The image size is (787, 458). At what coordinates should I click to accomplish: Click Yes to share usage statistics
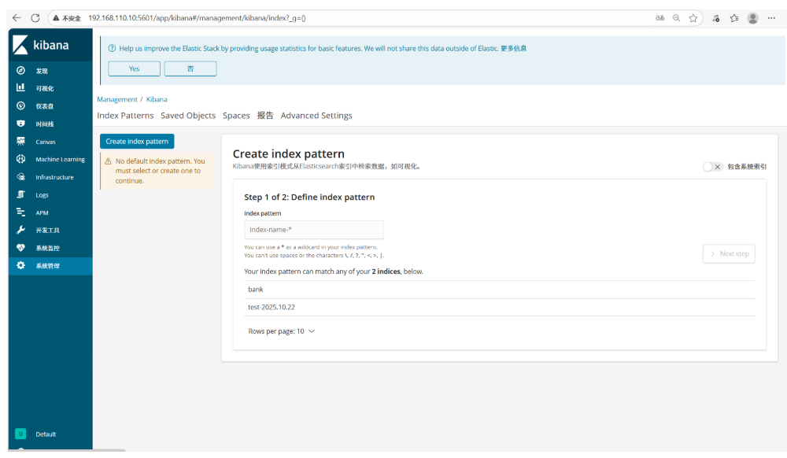point(134,68)
